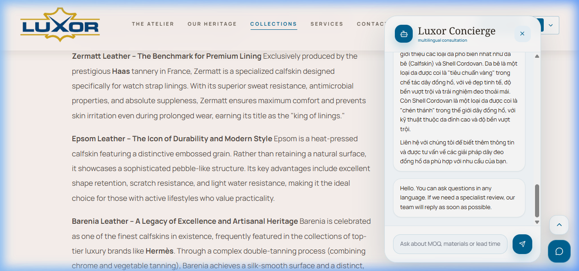
Task: Send the chat message with the paper-plane button
Action: 522,244
